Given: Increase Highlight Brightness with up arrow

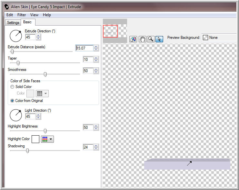Looking at the screenshot, I should (96, 126).
